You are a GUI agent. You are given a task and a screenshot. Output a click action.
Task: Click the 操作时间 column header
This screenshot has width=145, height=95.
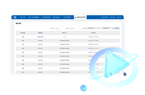click(x=93, y=33)
